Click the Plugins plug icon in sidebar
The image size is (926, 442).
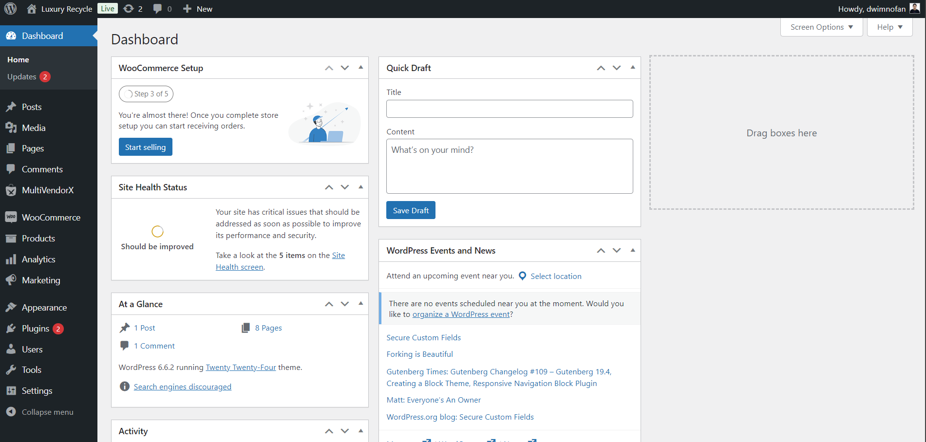(11, 329)
